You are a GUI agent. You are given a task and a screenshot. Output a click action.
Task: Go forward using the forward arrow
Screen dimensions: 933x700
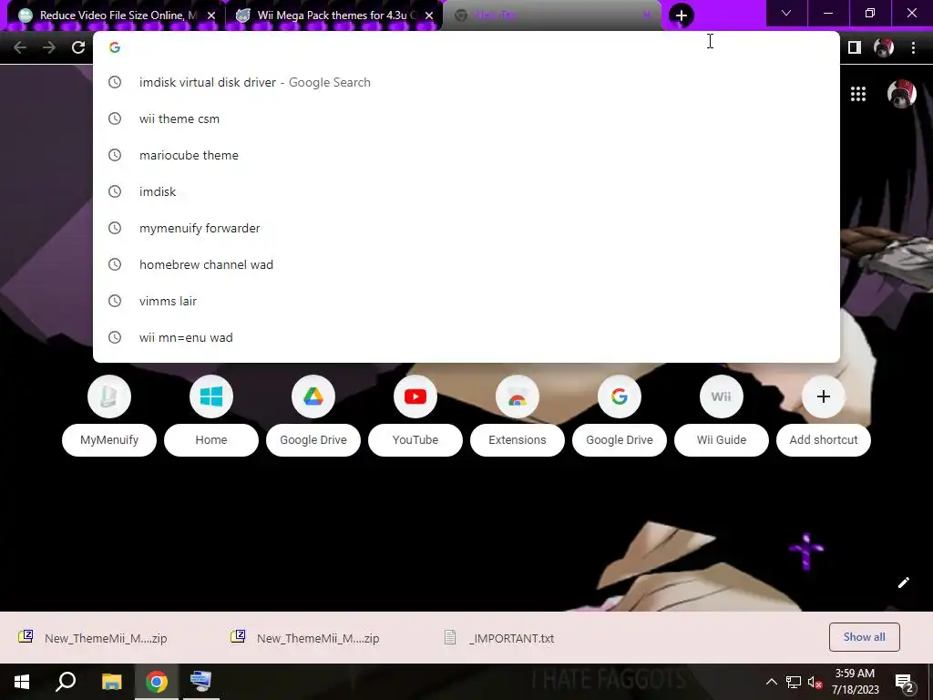click(x=49, y=47)
